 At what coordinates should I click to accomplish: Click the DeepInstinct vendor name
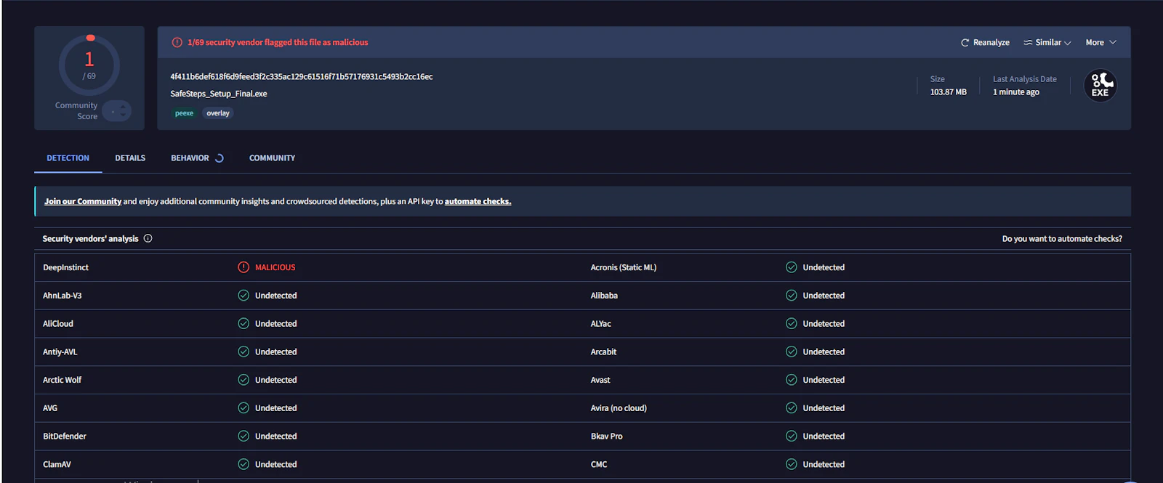65,268
